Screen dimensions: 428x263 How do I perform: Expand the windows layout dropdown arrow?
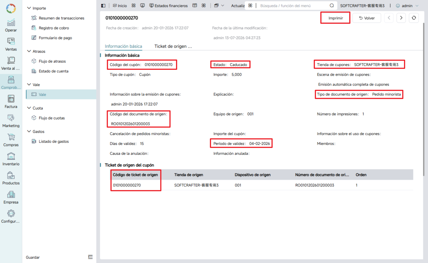(x=223, y=6)
